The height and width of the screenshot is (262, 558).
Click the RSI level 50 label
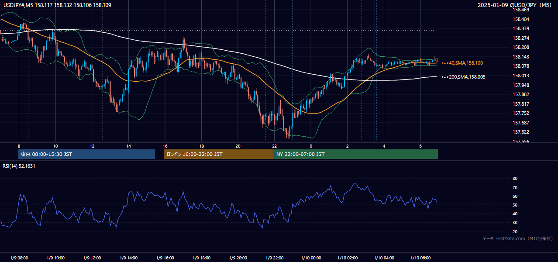point(515,205)
